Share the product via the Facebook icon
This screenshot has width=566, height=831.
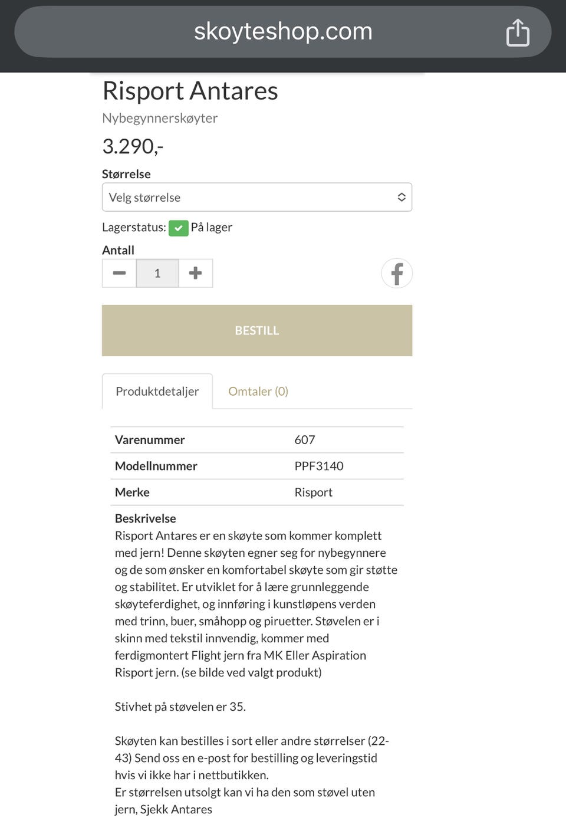pos(397,274)
